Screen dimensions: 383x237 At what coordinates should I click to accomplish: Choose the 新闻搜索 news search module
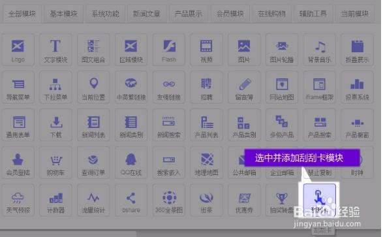[x=169, y=125]
